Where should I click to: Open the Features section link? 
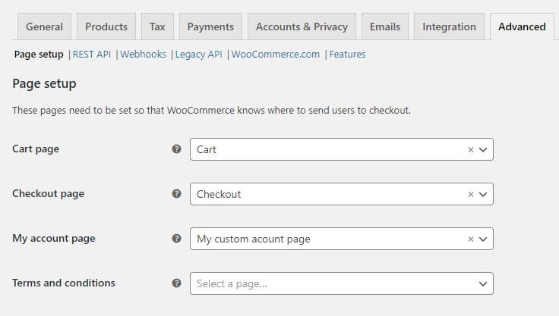tap(347, 55)
